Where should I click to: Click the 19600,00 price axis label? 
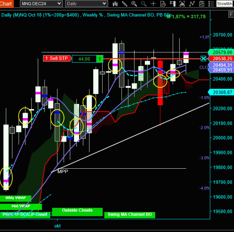pyautogui.click(x=222, y=197)
